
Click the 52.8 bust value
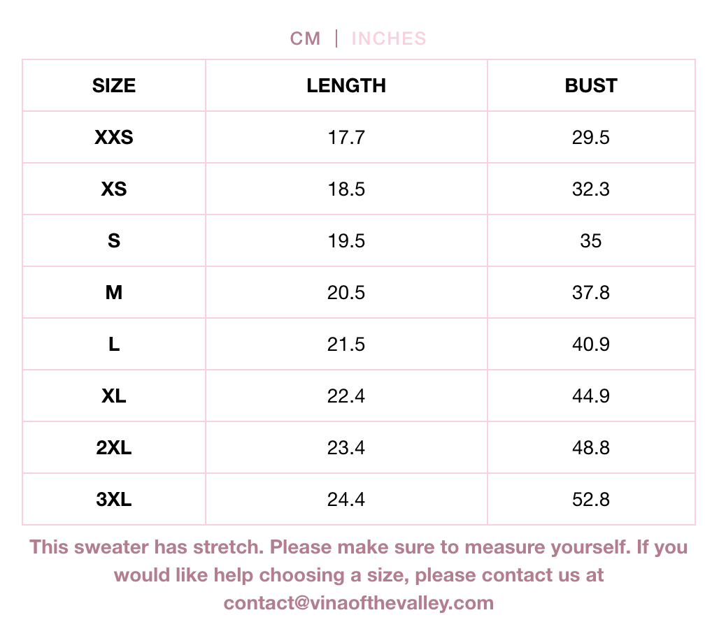pos(591,500)
